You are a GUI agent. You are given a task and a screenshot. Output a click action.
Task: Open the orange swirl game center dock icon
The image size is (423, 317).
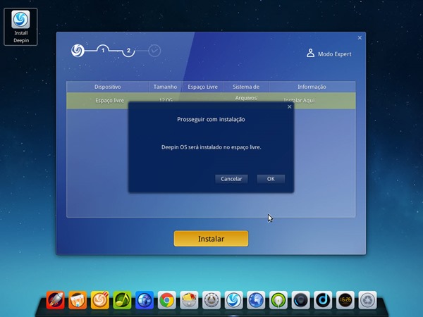[x=100, y=300]
